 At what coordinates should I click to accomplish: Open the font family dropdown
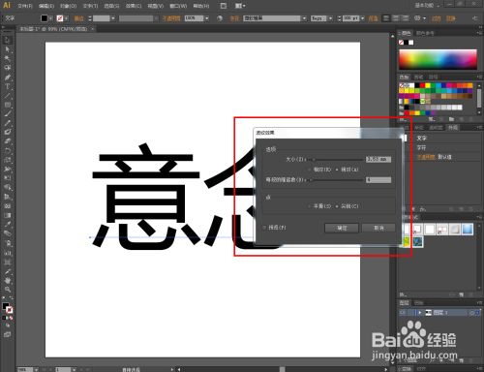304,18
